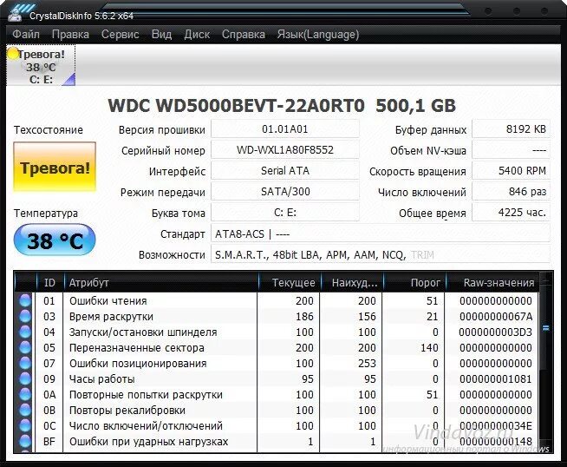Click the 846 раз power-on count field
Image resolution: width=567 pixels, height=467 pixels.
coord(511,192)
